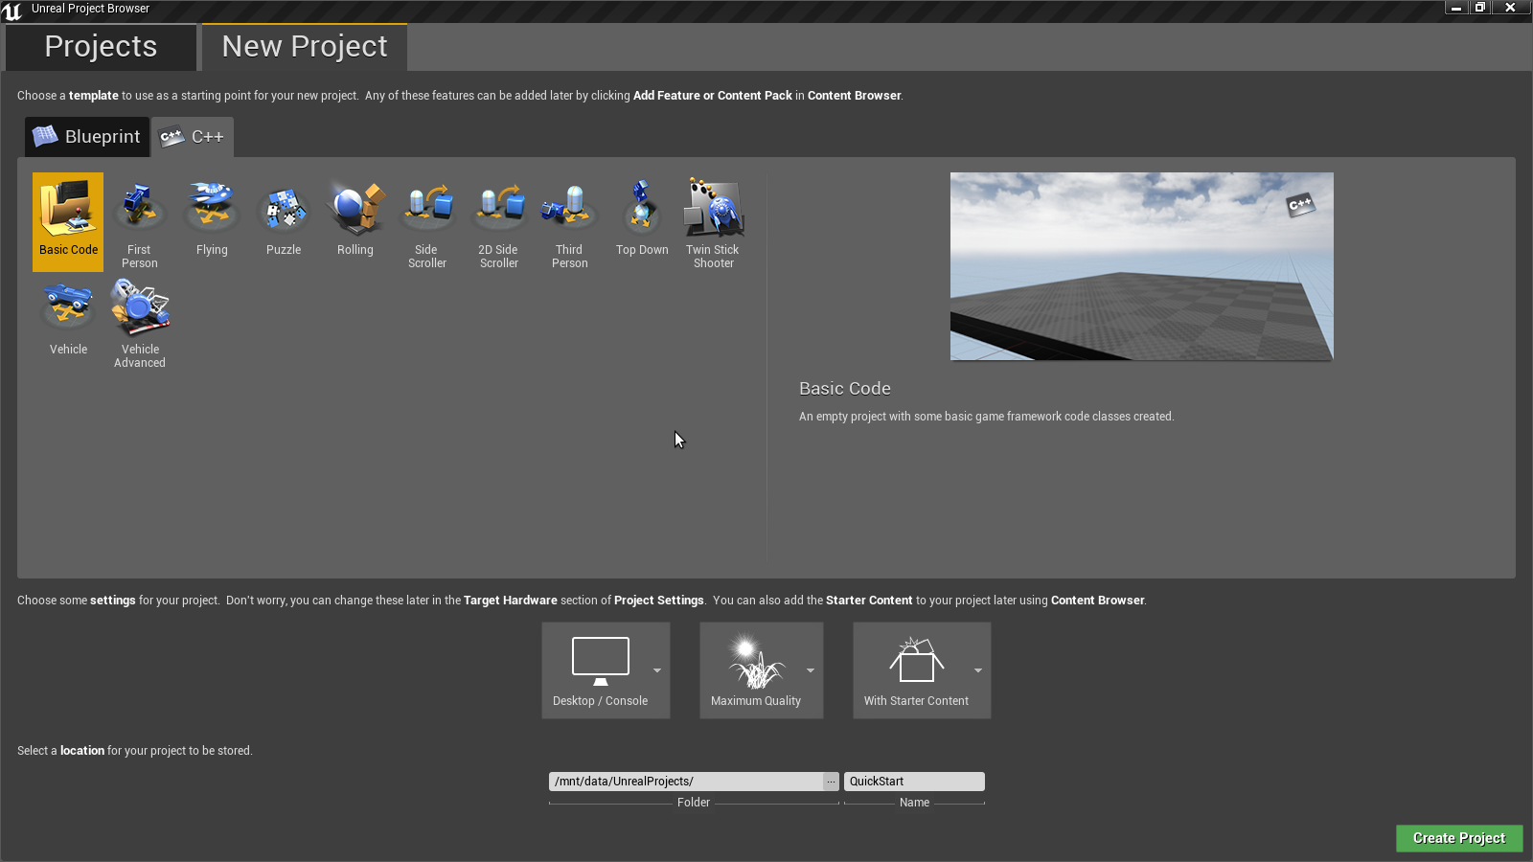Select the Top Down template
The width and height of the screenshot is (1533, 862).
[x=642, y=221]
